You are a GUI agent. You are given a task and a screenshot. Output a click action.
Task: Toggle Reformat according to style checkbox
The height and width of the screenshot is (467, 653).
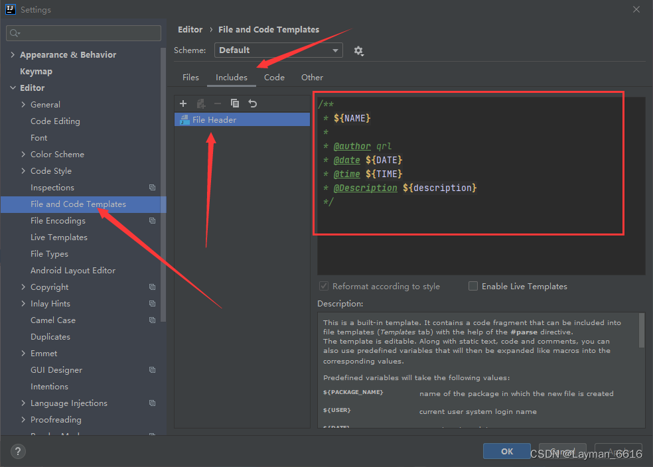tap(324, 286)
